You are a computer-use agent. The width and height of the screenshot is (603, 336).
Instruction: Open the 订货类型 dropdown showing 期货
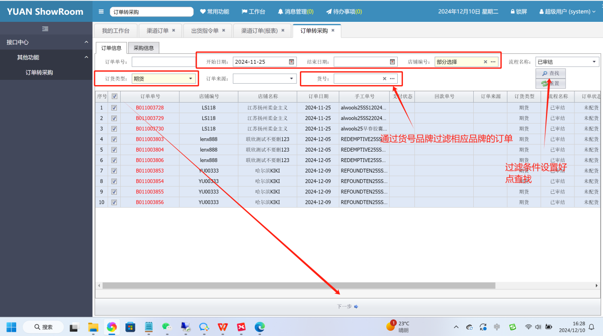coord(164,78)
